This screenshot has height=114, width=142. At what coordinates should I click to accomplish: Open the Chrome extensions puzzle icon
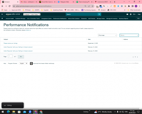click(x=129, y=6)
